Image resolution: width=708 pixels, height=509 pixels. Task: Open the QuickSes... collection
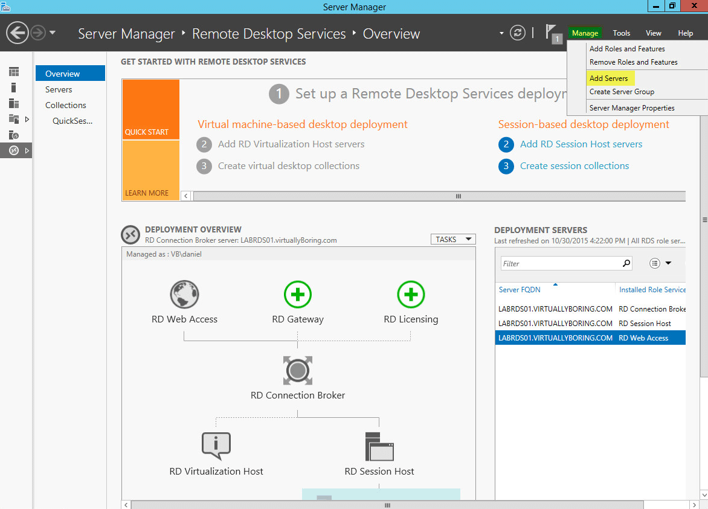(x=72, y=121)
